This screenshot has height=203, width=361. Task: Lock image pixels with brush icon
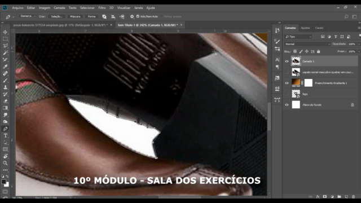301,51
